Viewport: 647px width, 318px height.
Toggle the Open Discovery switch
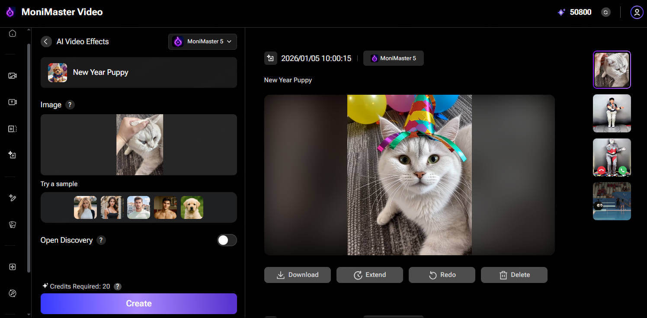click(227, 240)
